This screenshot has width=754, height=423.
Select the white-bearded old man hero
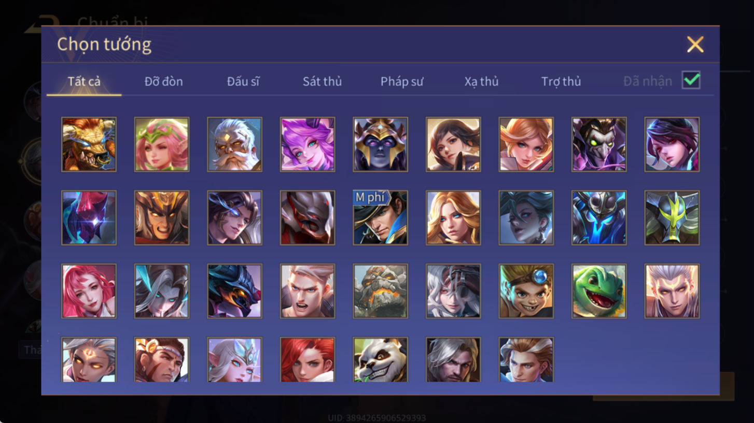[x=234, y=144]
